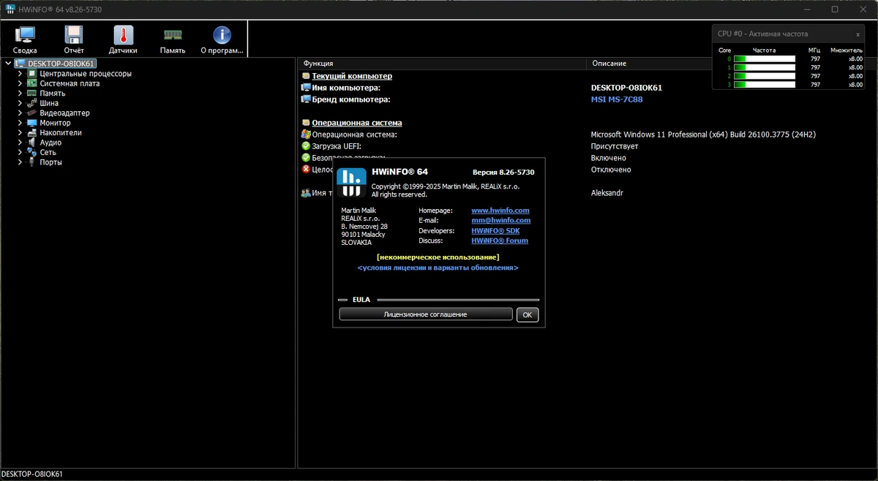Click the Windows 11 Professional build value
This screenshot has height=481, width=878.
tap(703, 135)
